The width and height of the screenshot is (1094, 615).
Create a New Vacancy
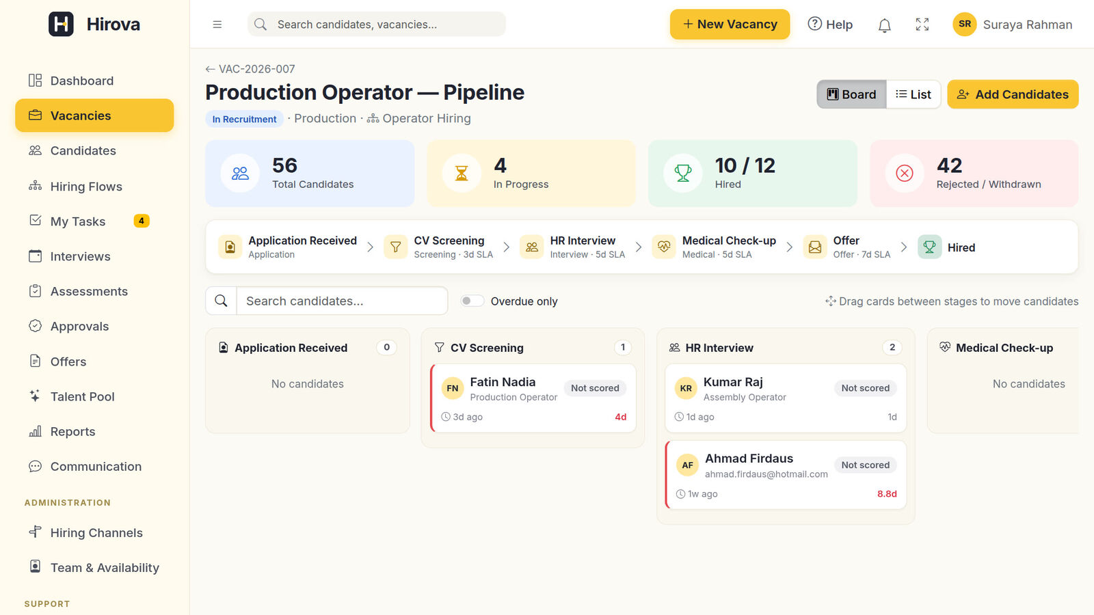click(730, 24)
